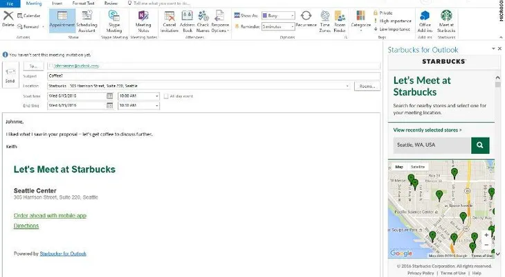Click the Seattle, WA, USA search box
This screenshot has height=277, width=505.
coord(432,145)
